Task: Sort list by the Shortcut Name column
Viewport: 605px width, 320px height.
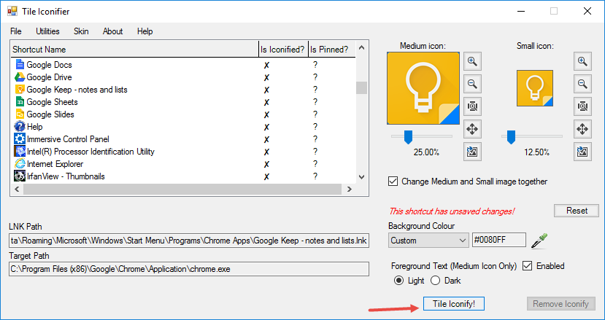Action: 134,50
